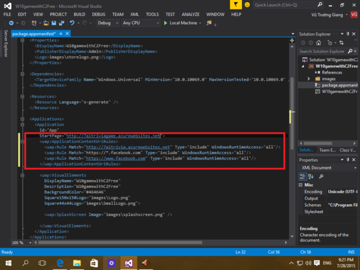Expand the images folder in Solution Explorer
360x270 pixels.
[309, 79]
